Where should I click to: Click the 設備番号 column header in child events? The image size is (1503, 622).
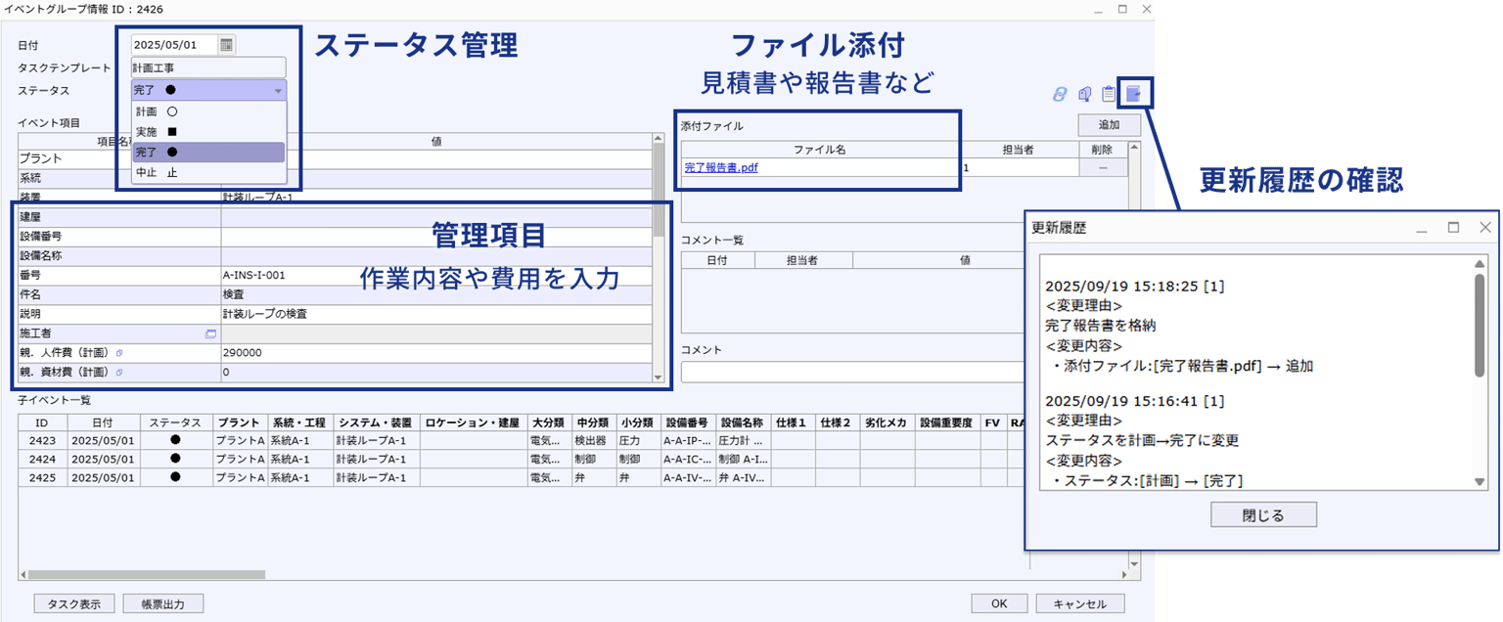(687, 422)
